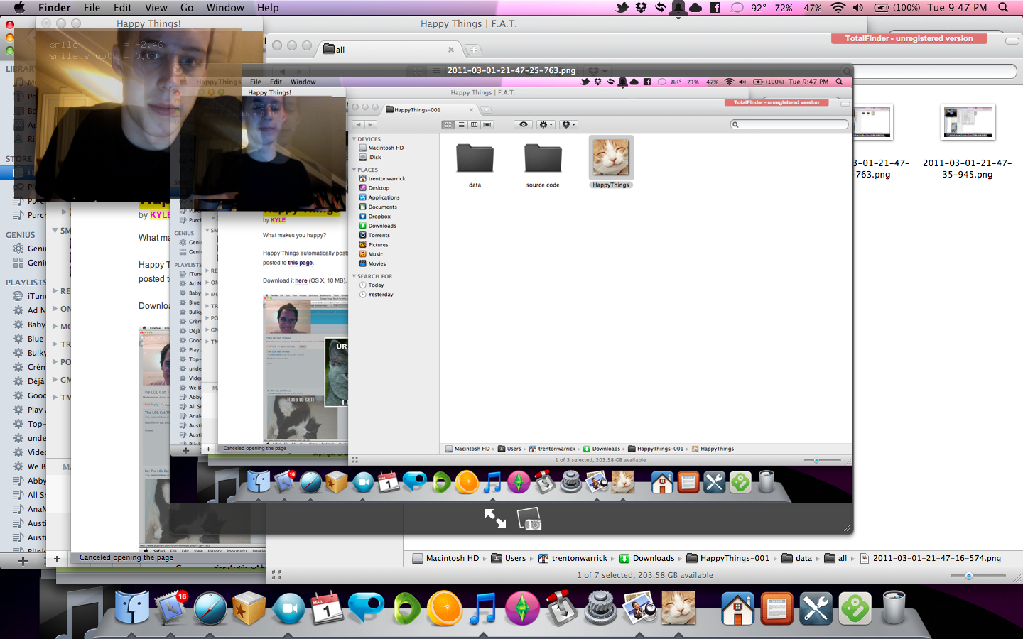Viewport: 1023px width, 639px height.
Task: Toggle Finder toolbar with pill button
Action: click(1011, 42)
